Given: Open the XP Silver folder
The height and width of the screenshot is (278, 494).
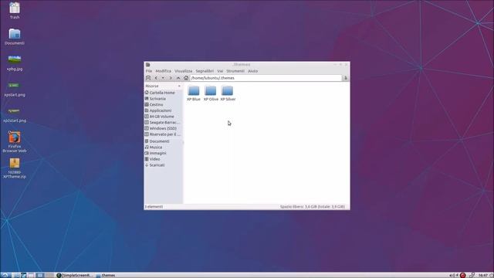Looking at the screenshot, I should (228, 93).
